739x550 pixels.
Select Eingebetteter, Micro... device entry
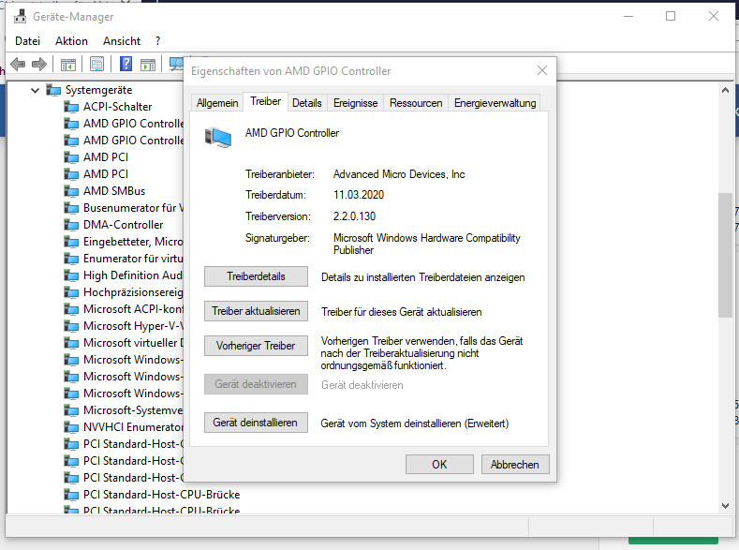coord(133,242)
